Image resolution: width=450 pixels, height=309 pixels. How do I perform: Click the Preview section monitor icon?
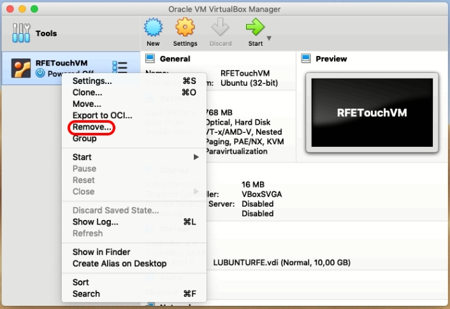tap(306, 58)
